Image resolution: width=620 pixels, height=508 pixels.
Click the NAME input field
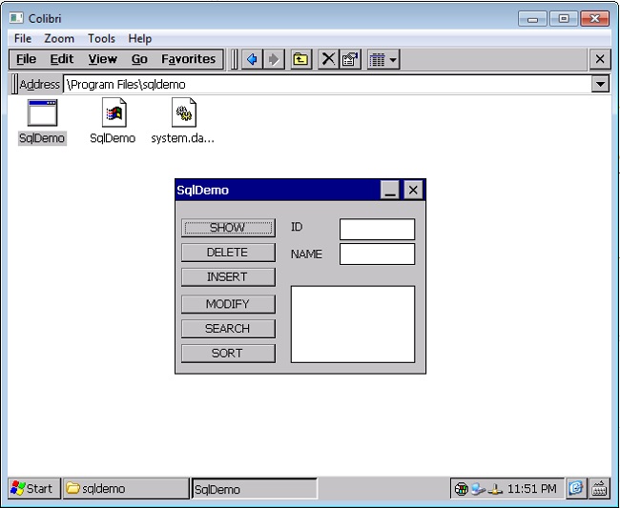point(377,254)
